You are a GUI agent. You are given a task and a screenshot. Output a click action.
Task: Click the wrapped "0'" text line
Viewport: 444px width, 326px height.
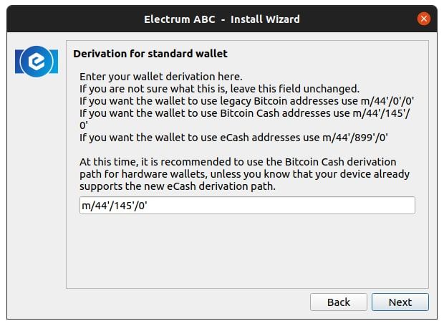(x=85, y=127)
